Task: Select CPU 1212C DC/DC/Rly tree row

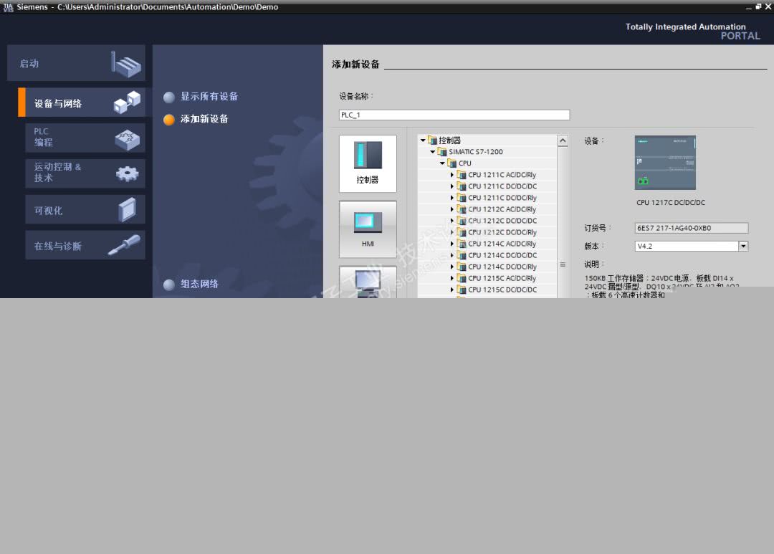Action: pyautogui.click(x=488, y=232)
